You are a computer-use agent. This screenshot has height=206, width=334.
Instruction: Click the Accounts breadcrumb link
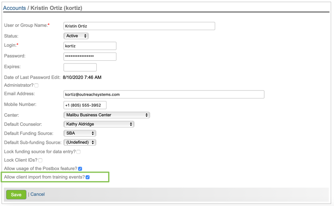point(14,8)
